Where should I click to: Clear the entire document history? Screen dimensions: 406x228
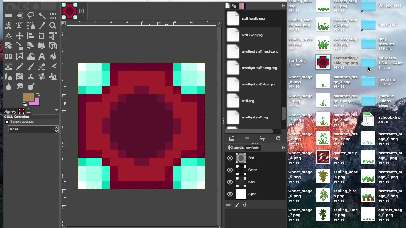262,138
